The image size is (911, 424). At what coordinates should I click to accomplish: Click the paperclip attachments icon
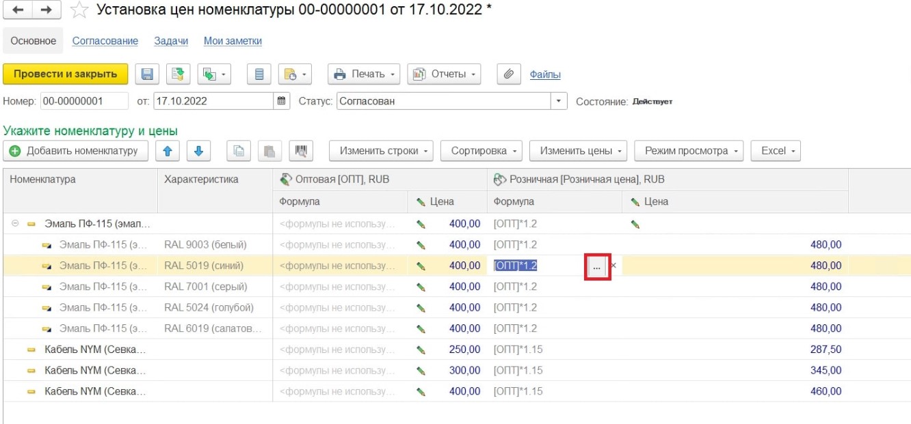(x=508, y=74)
